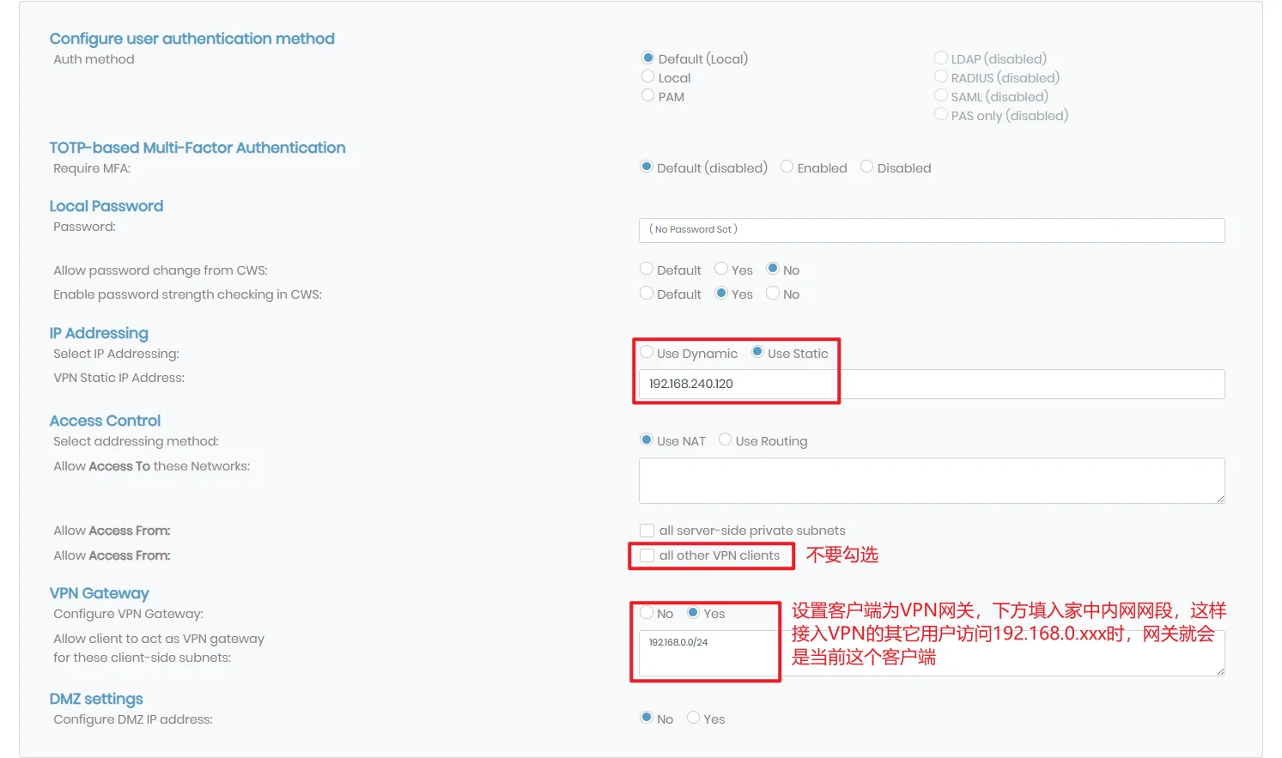The height and width of the screenshot is (758, 1282).
Task: Click the VPN Static IP Address field
Action: click(932, 384)
